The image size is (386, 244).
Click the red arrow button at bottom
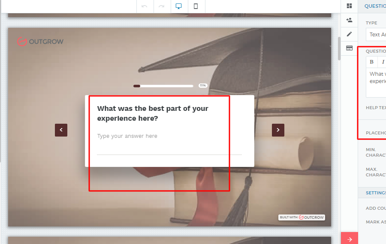pyautogui.click(x=349, y=239)
